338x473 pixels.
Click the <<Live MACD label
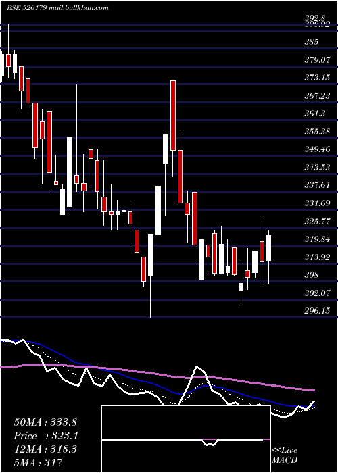coord(285,455)
